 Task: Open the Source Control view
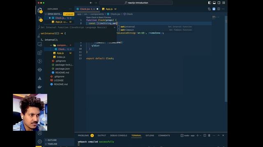pos(40,19)
